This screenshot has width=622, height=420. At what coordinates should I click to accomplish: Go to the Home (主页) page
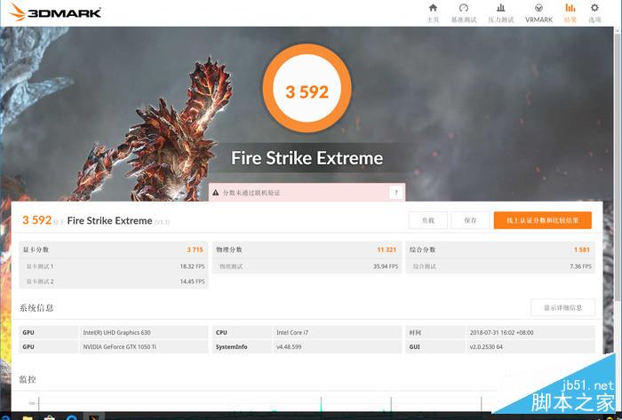click(433, 13)
